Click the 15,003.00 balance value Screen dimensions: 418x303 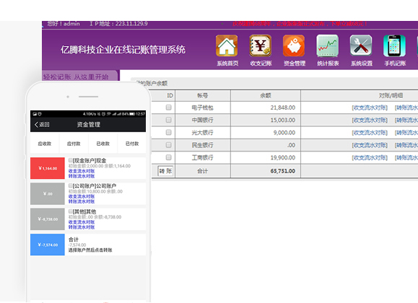pyautogui.click(x=283, y=120)
